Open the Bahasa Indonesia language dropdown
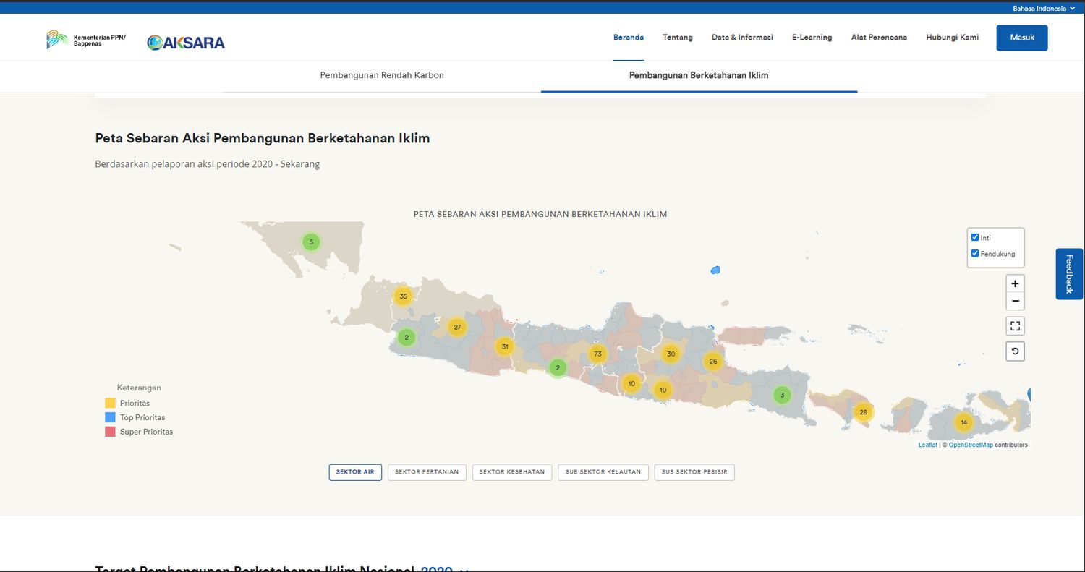Viewport: 1085px width, 572px height. coord(1044,9)
